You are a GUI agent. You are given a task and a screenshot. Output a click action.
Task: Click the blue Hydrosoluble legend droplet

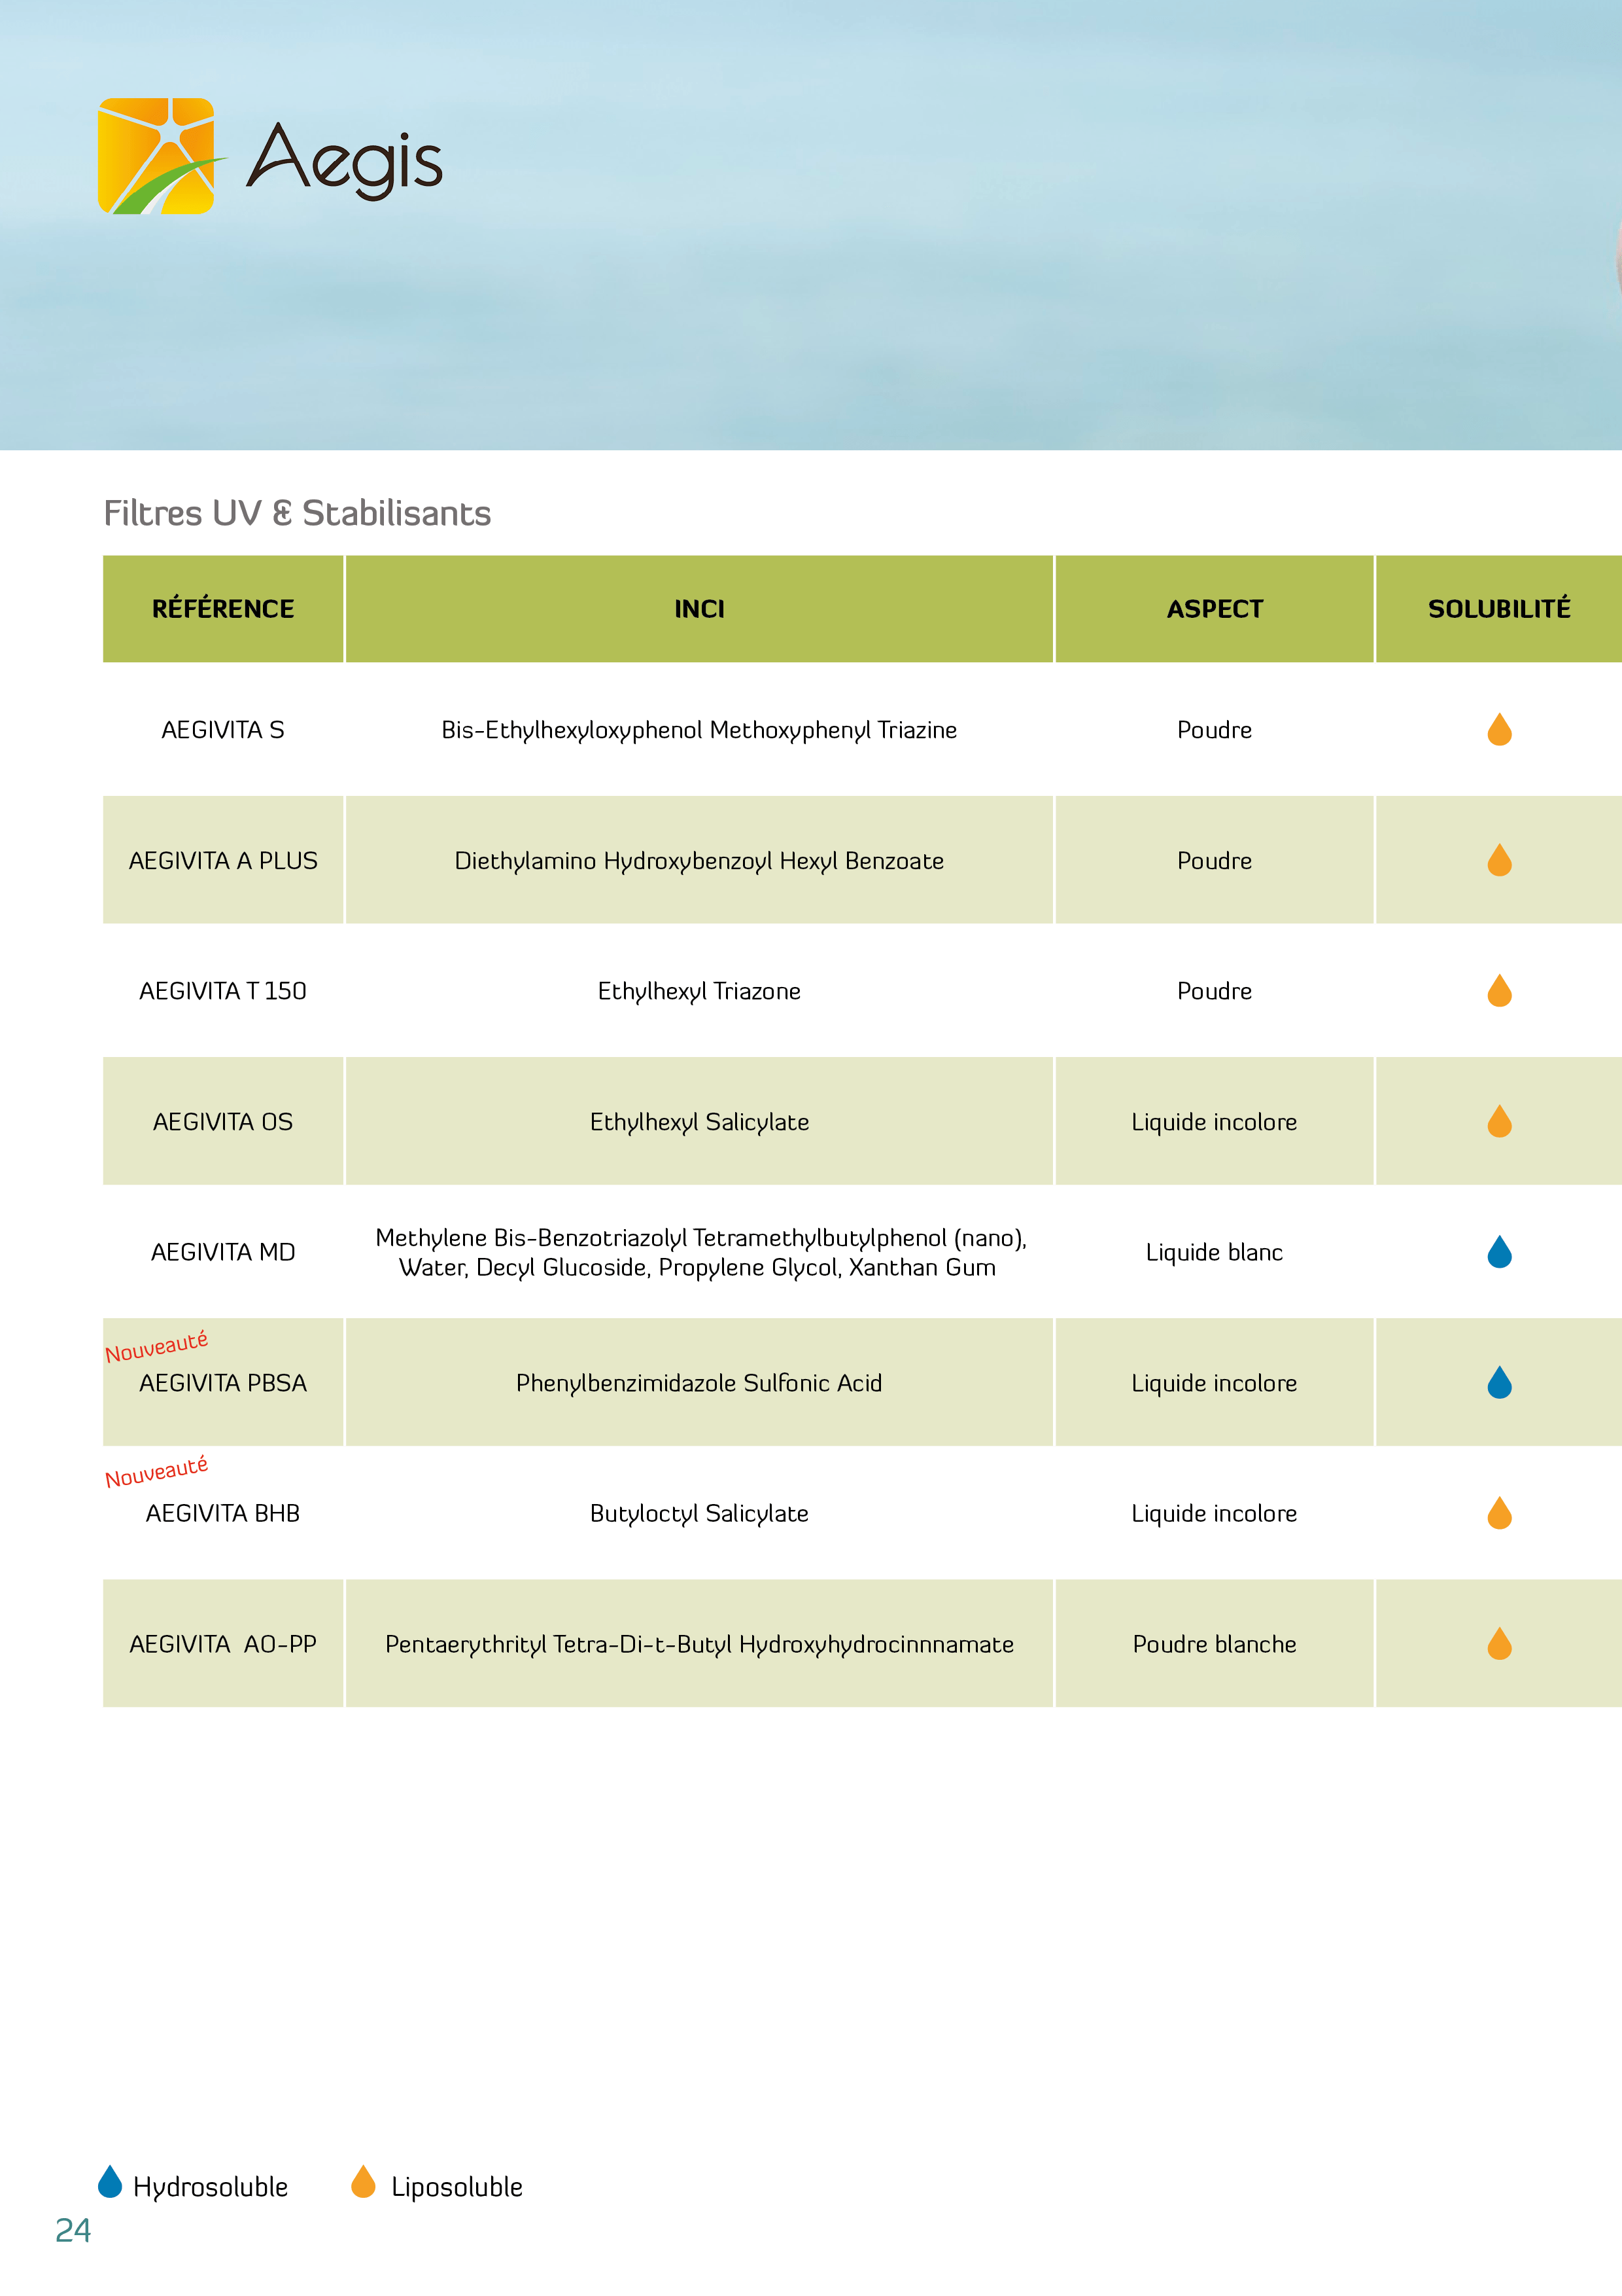pyautogui.click(x=110, y=2181)
